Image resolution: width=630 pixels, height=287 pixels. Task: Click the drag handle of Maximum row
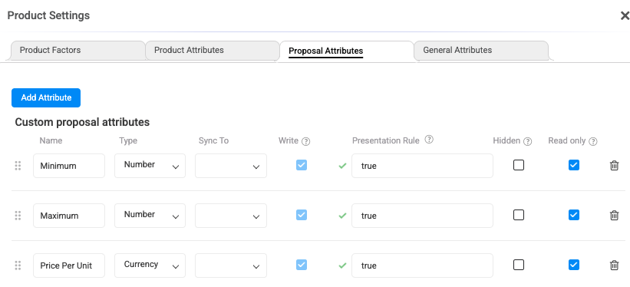coord(18,216)
